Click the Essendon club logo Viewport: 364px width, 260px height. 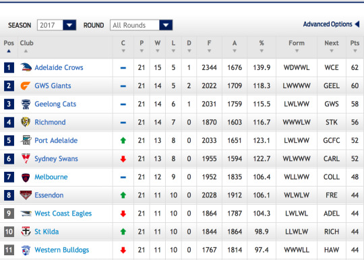26,195
